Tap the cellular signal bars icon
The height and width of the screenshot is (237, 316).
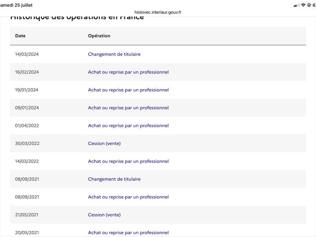[x=297, y=6]
